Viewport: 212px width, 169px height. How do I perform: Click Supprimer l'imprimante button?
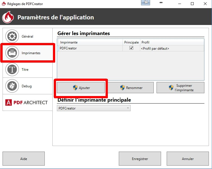point(180,88)
